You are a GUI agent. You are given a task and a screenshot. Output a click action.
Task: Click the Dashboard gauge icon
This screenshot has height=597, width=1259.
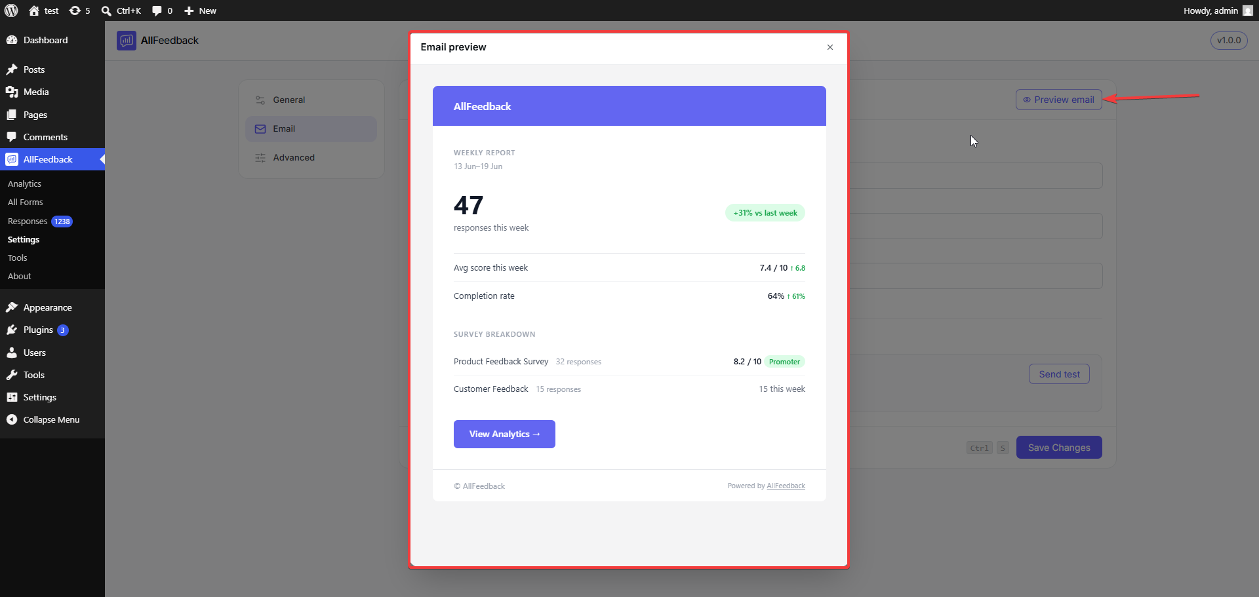(x=12, y=40)
